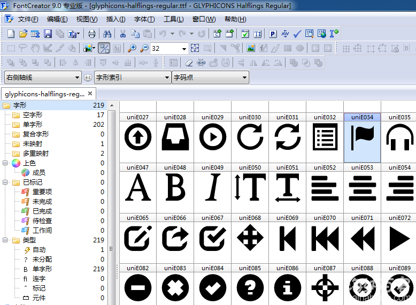
Task: Open the Export font dropdown arrow
Action: 78,34
